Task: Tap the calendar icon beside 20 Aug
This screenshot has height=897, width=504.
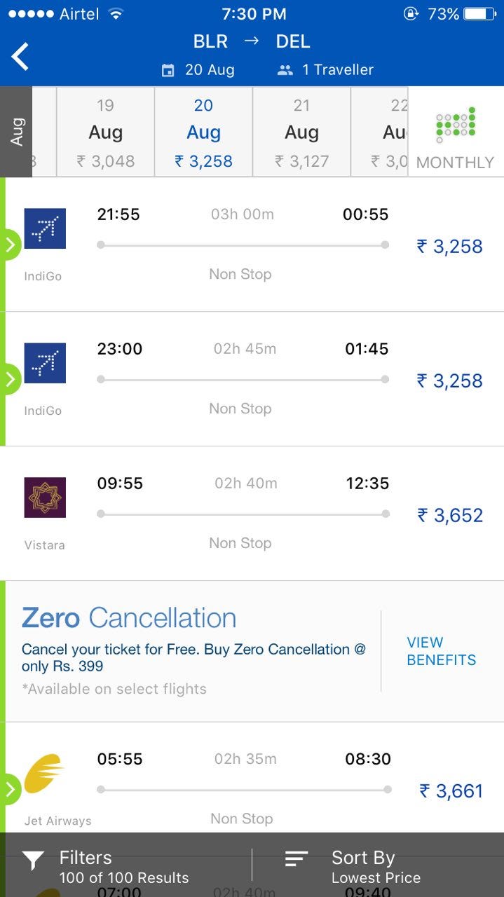Action: (x=168, y=70)
